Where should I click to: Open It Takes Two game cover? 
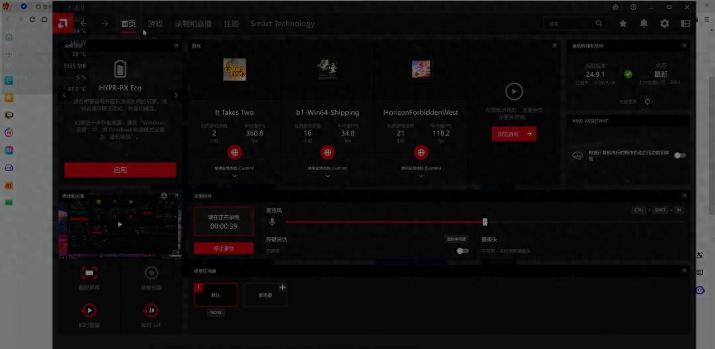pyautogui.click(x=235, y=69)
